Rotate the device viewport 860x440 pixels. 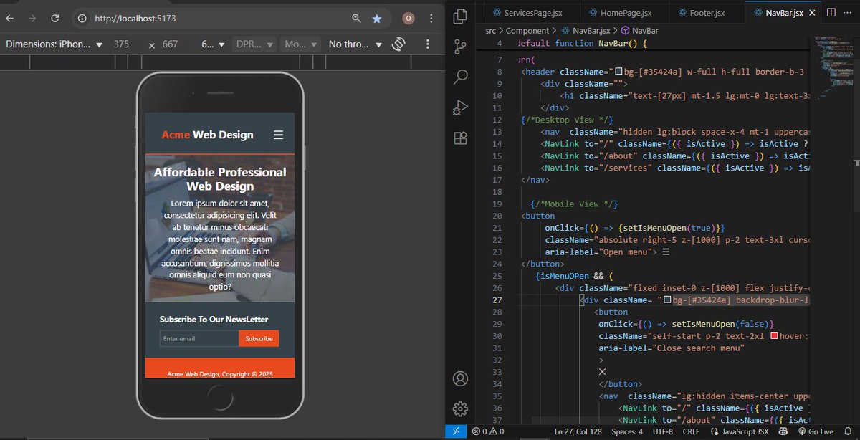399,44
